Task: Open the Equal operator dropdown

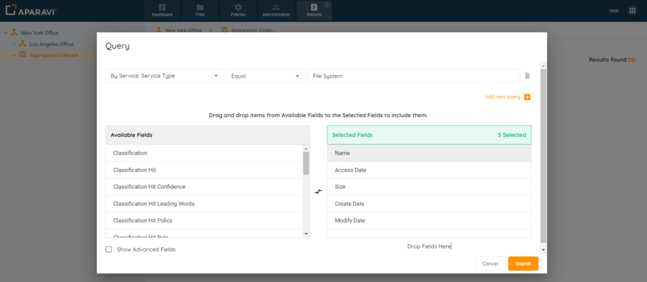Action: pyautogui.click(x=265, y=76)
